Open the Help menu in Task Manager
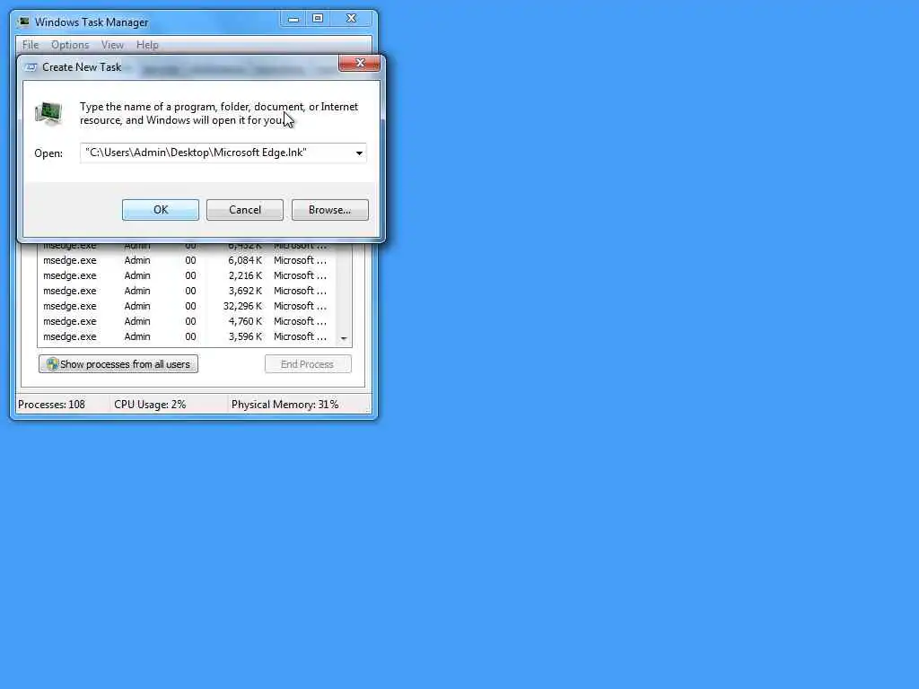This screenshot has height=689, width=919. [x=147, y=45]
